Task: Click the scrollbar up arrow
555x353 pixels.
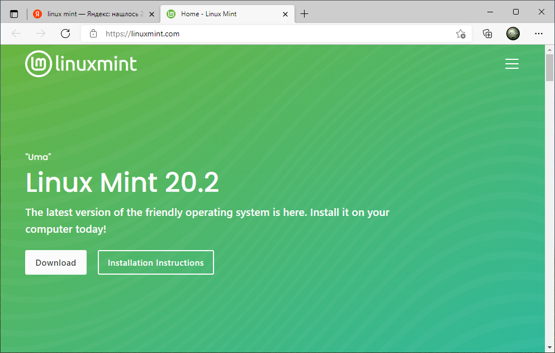Action: pos(549,50)
